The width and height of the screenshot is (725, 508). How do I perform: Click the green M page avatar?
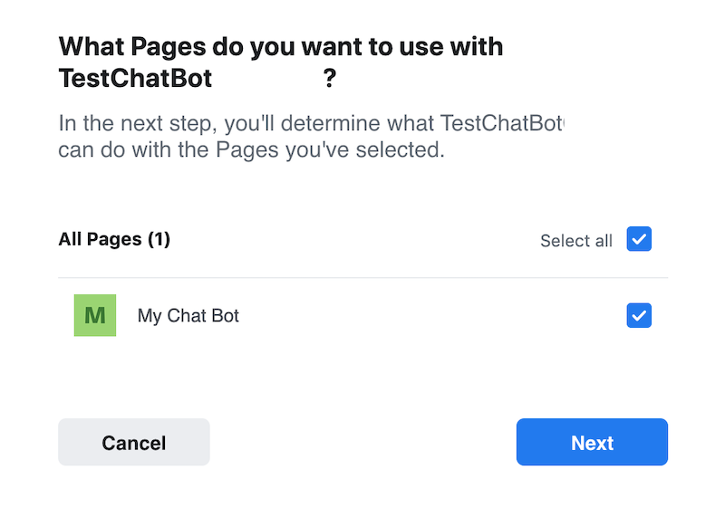pos(95,315)
